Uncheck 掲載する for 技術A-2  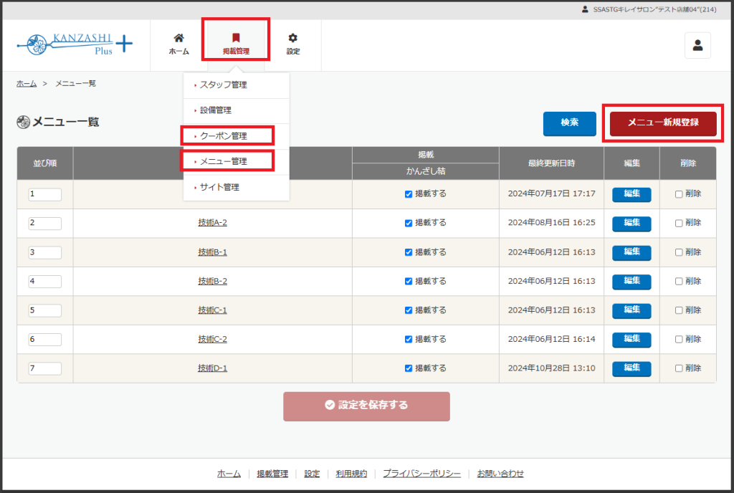point(409,223)
